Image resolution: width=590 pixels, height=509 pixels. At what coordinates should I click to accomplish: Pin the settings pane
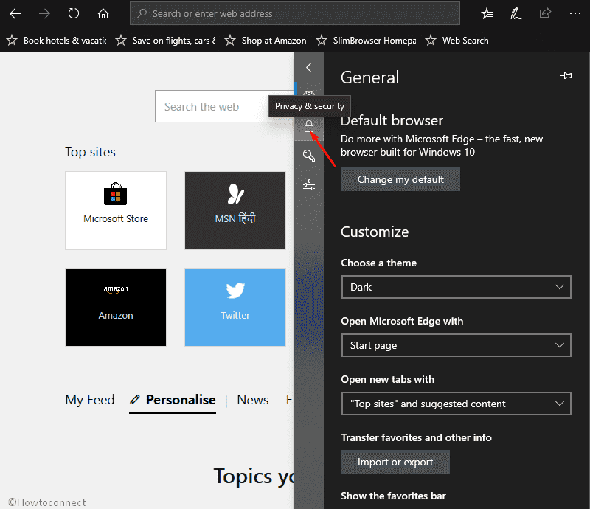(566, 76)
